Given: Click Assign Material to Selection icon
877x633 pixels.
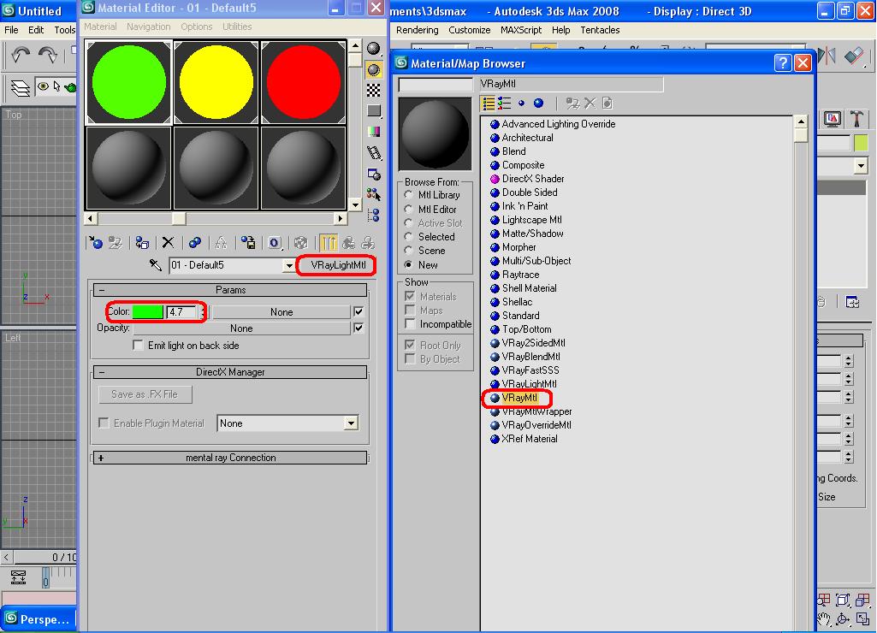Looking at the screenshot, I should tap(142, 243).
